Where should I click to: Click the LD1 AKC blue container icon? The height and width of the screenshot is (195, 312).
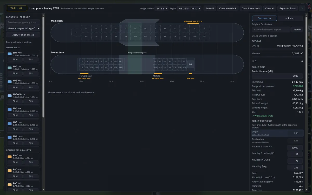10,54
